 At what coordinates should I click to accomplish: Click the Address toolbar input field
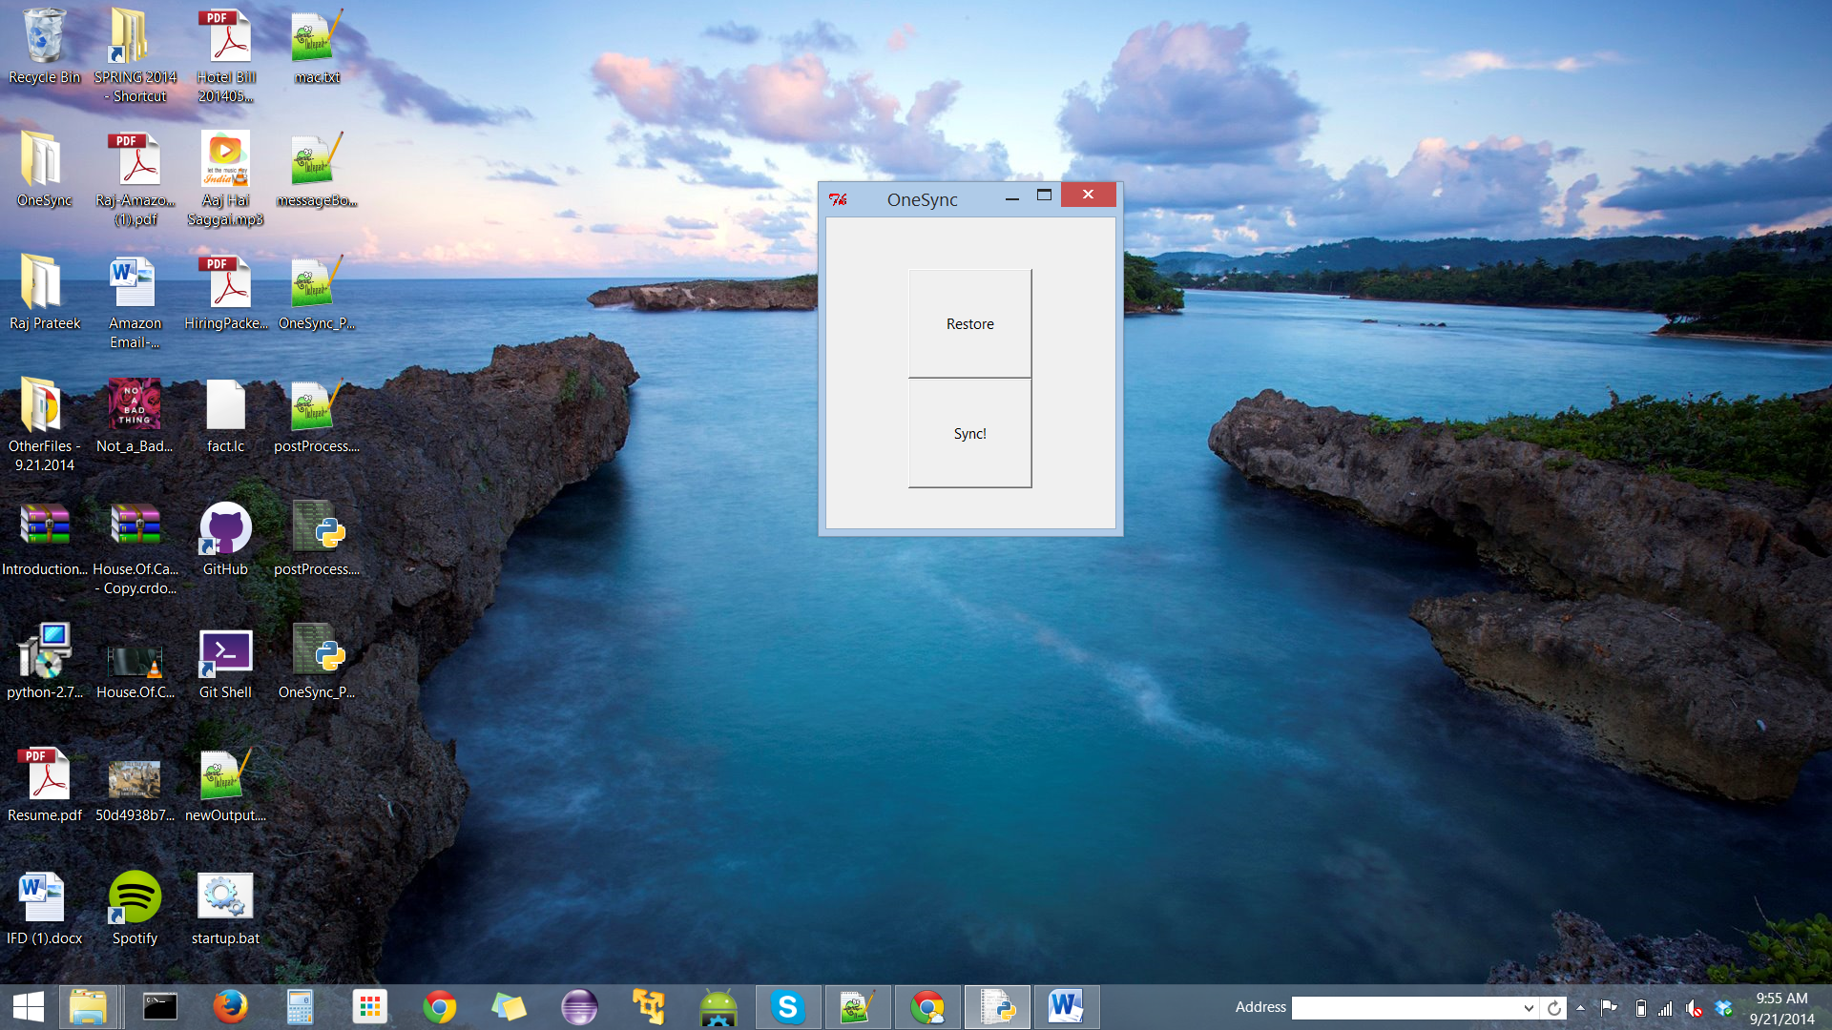(1405, 1008)
